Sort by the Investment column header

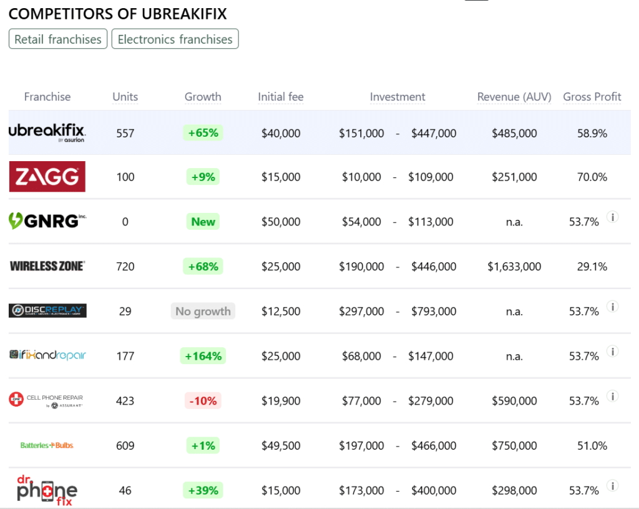[398, 97]
